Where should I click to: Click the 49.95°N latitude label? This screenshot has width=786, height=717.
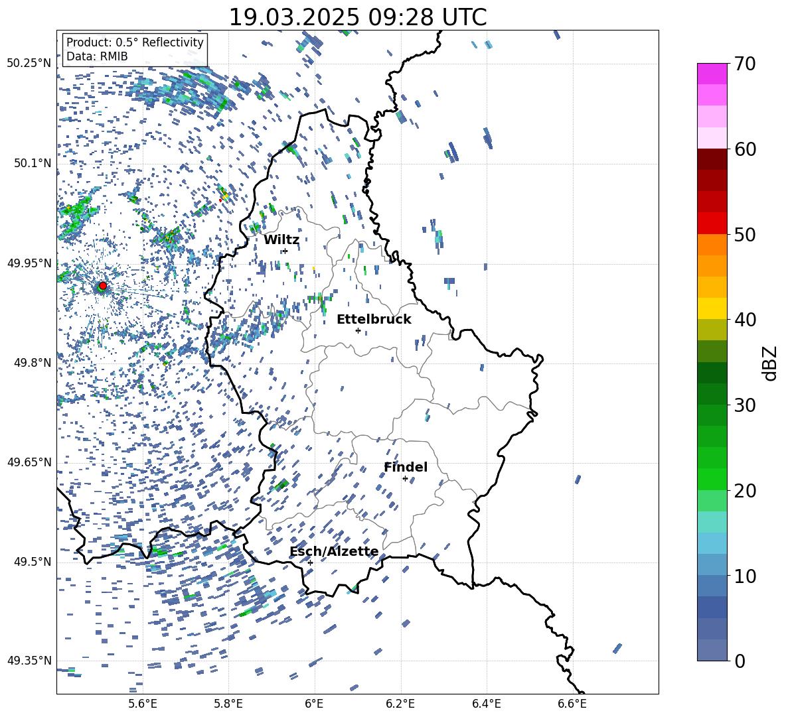click(29, 263)
